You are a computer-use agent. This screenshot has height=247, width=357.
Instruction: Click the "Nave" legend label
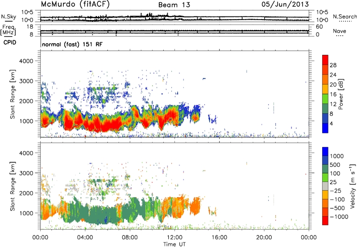pos(340,31)
